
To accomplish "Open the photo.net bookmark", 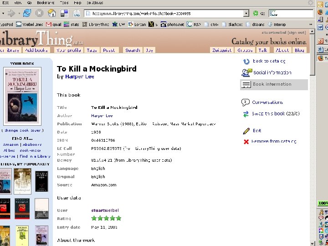I will click(172, 25).
